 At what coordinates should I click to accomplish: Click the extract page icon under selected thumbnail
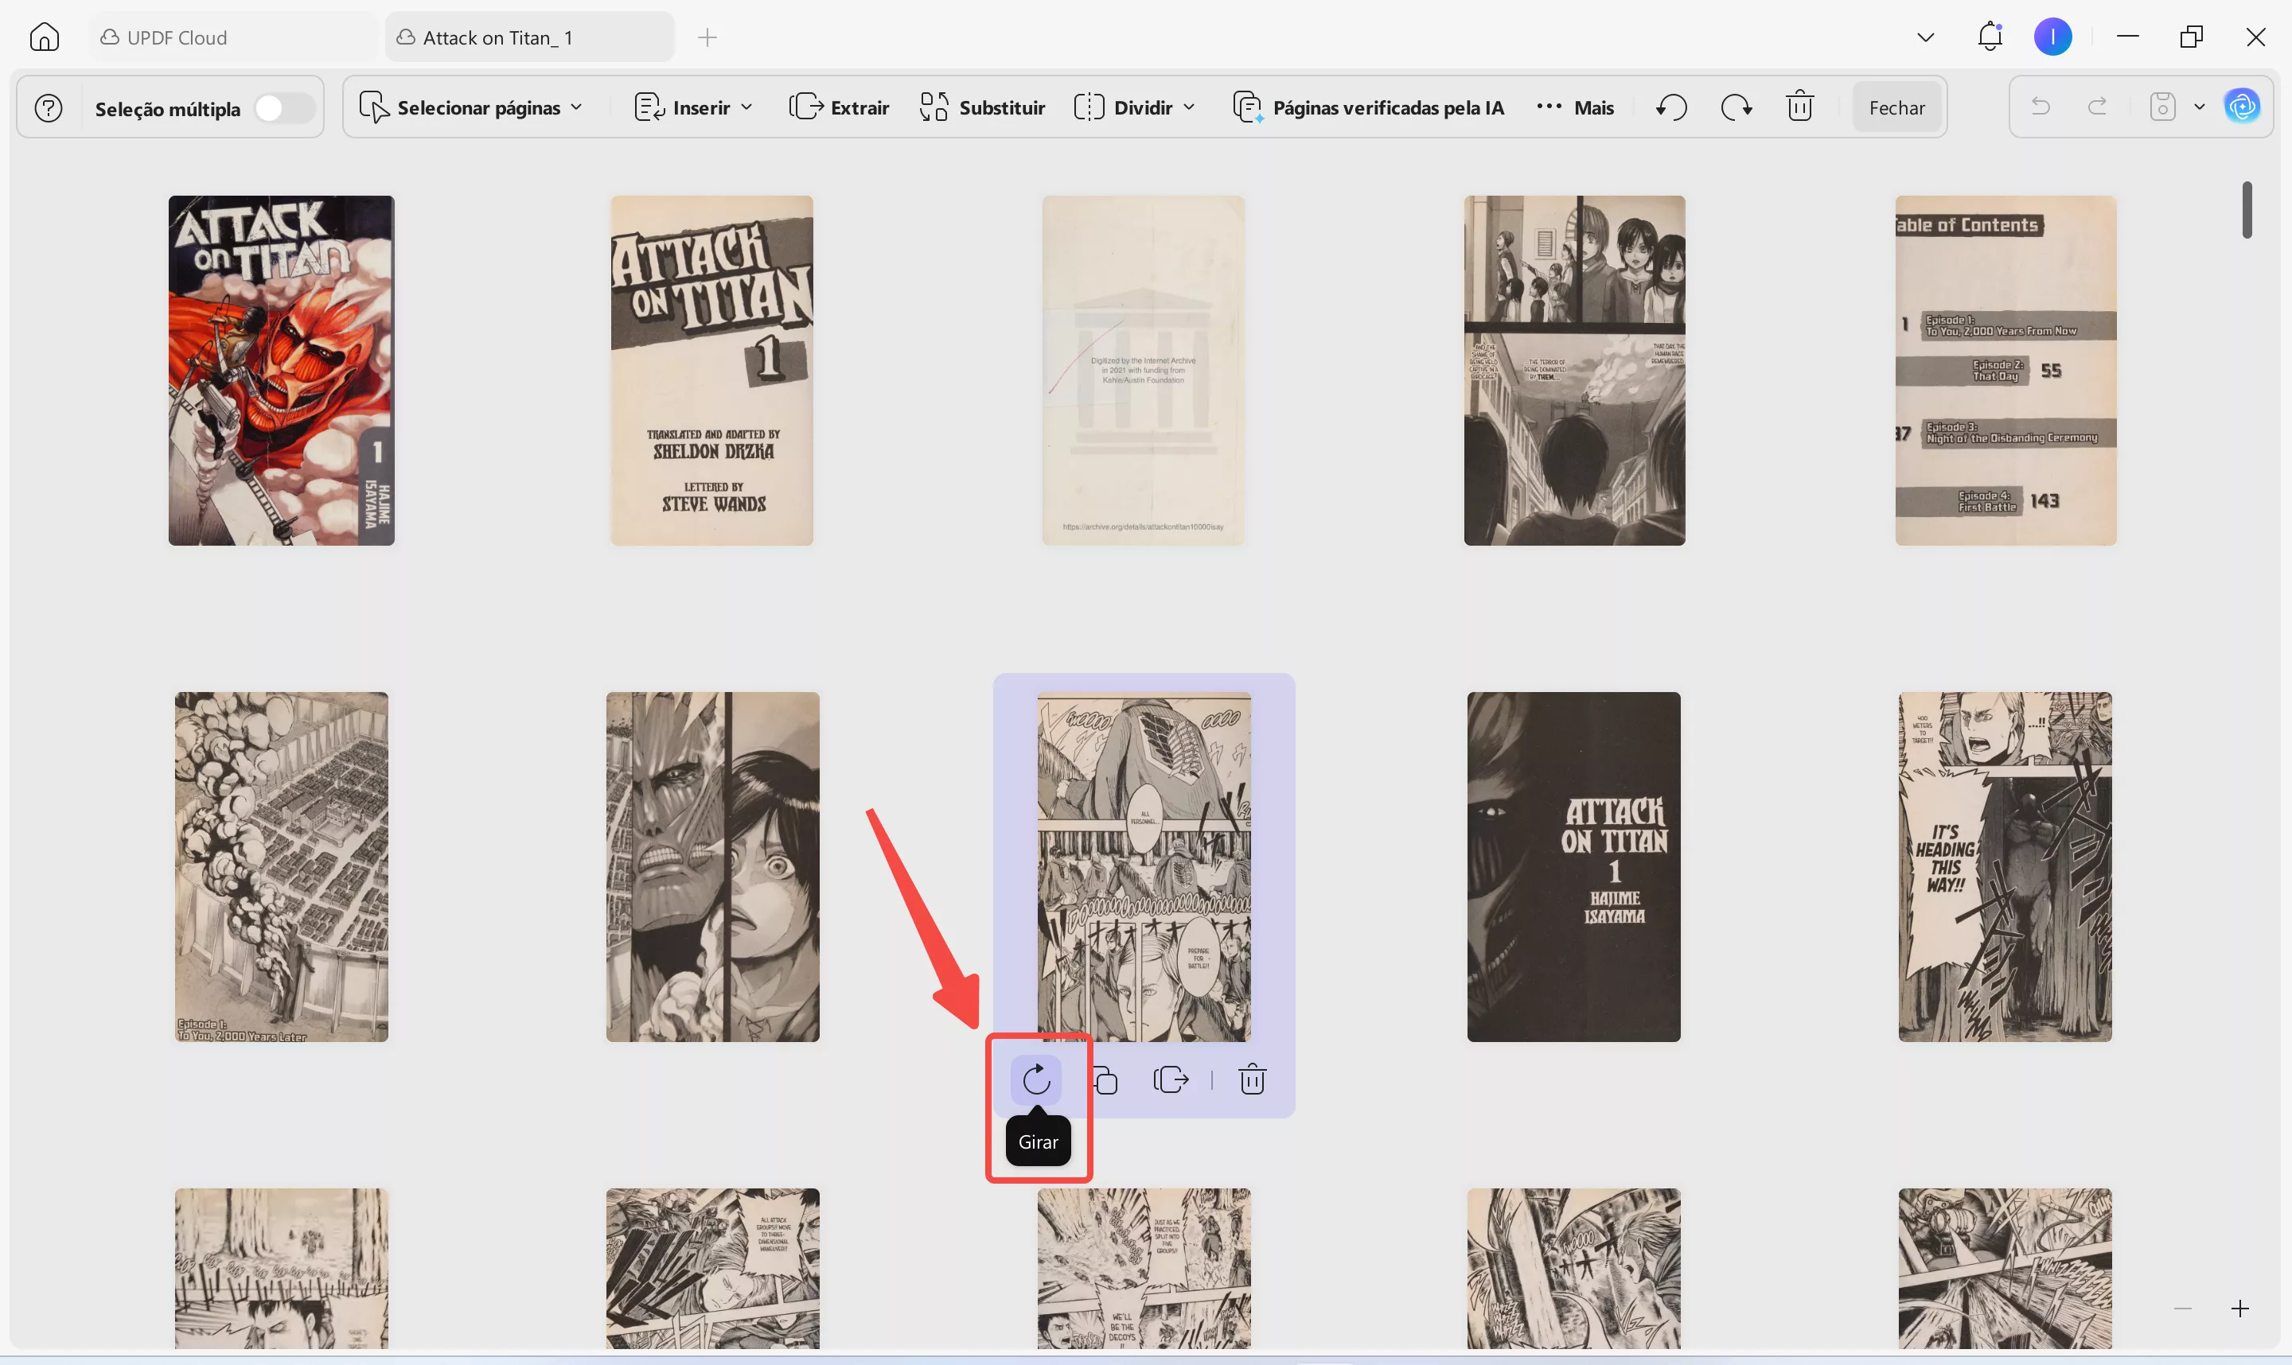(1171, 1079)
